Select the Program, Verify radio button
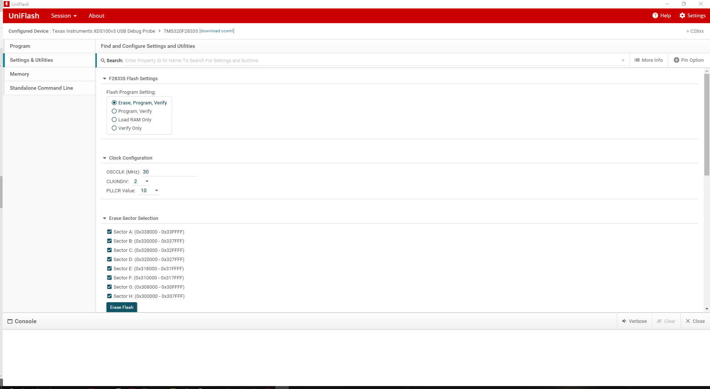 coord(114,111)
